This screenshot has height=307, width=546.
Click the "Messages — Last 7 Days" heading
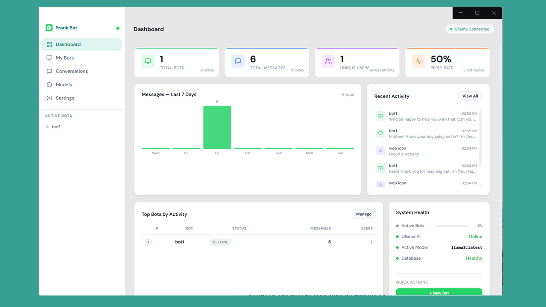(x=169, y=95)
